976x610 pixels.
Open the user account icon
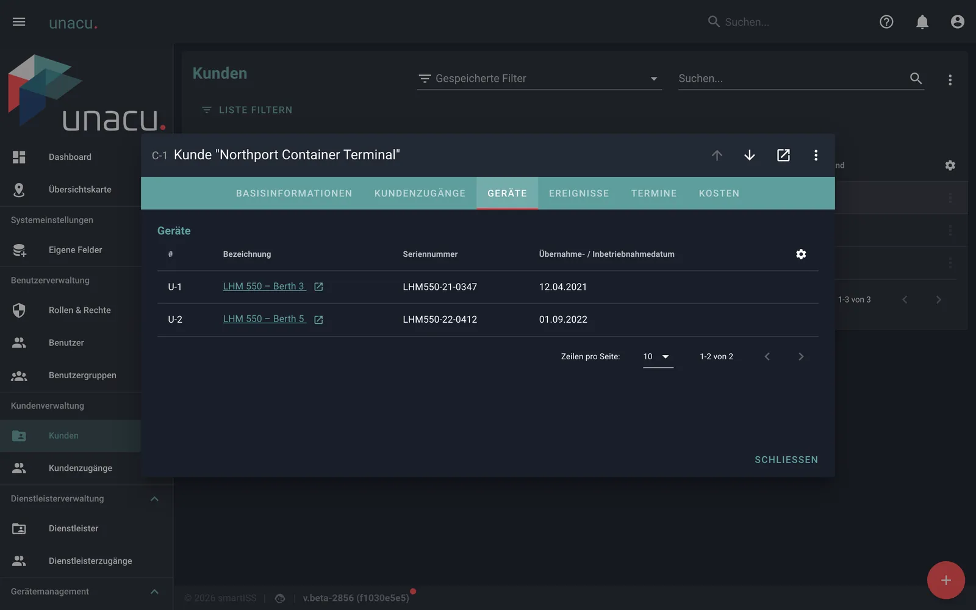pos(958,22)
